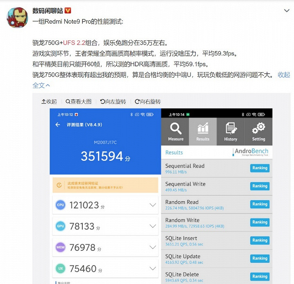294x284 pixels.
Task: Open the post options chevron menu
Action: pyautogui.click(x=287, y=11)
